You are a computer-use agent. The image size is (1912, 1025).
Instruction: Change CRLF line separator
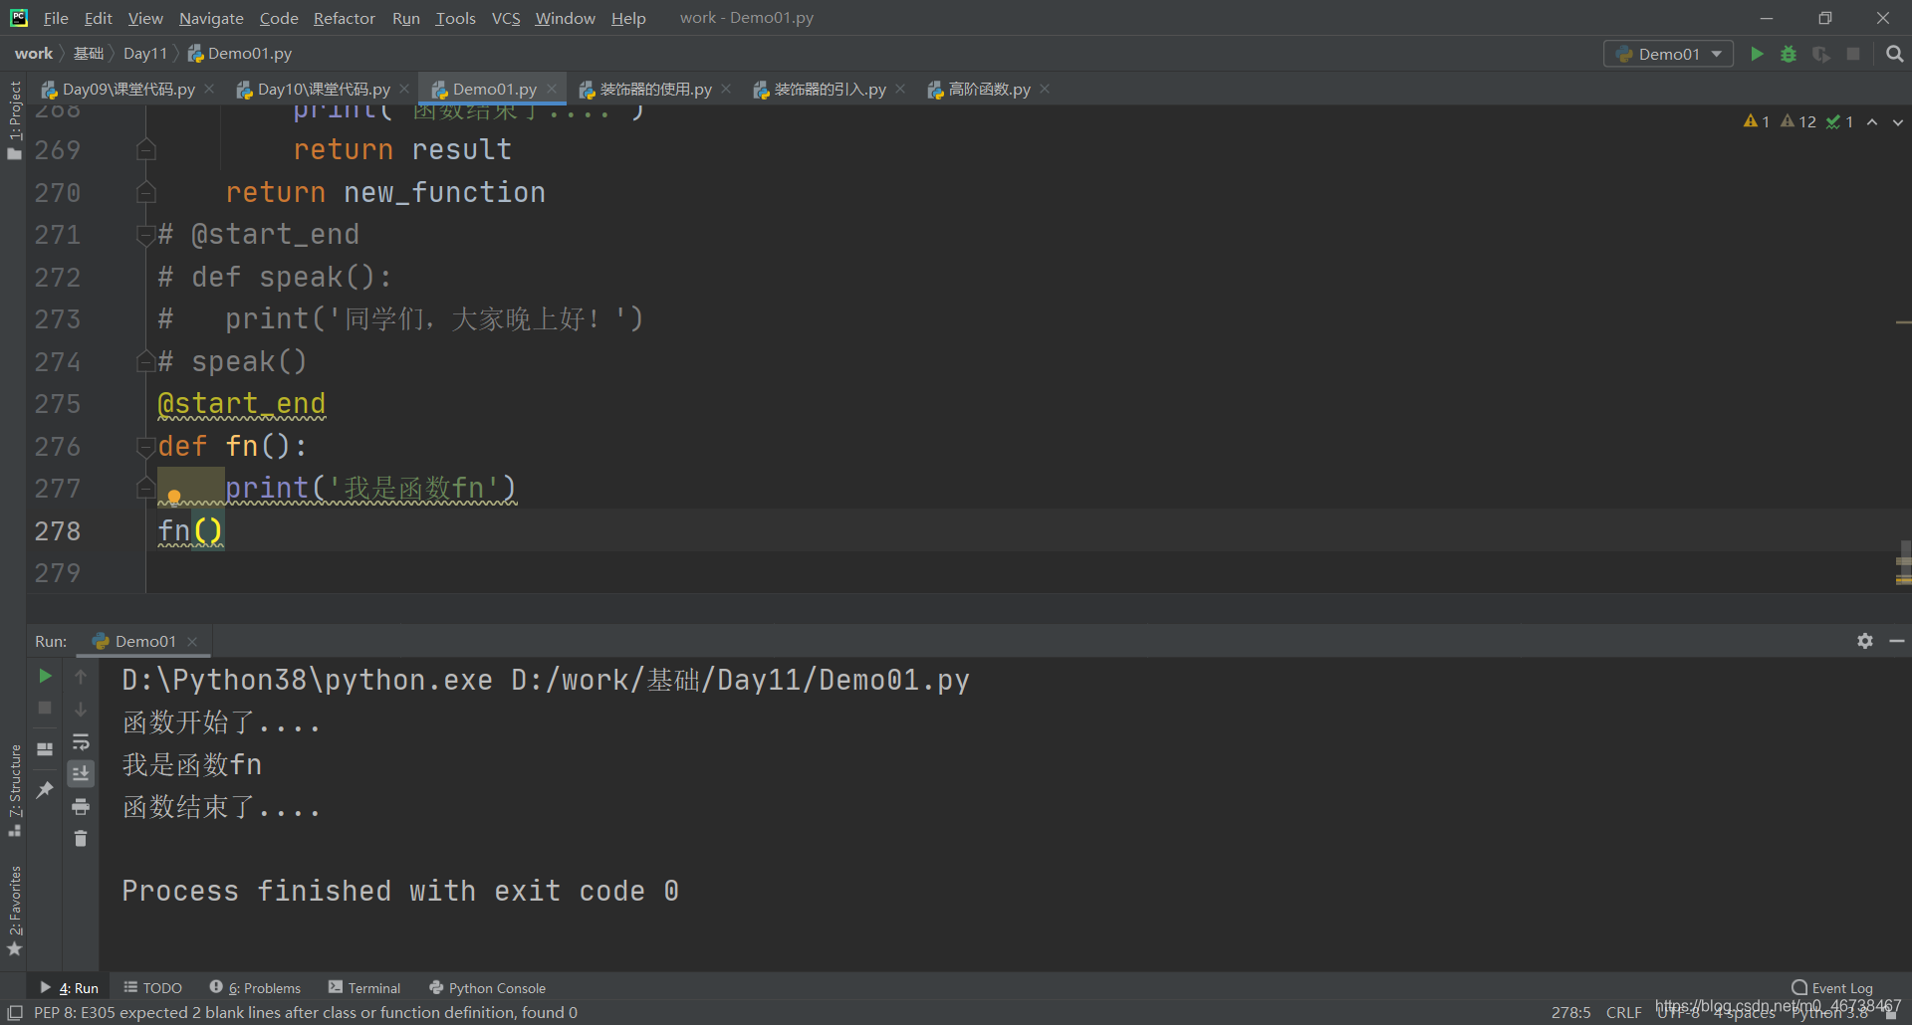1623,1012
